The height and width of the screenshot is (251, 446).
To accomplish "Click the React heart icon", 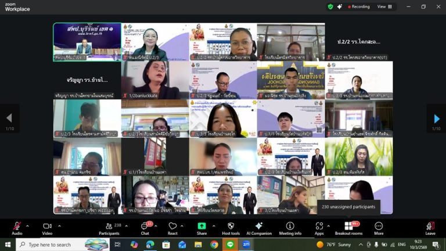I will pos(172,227).
